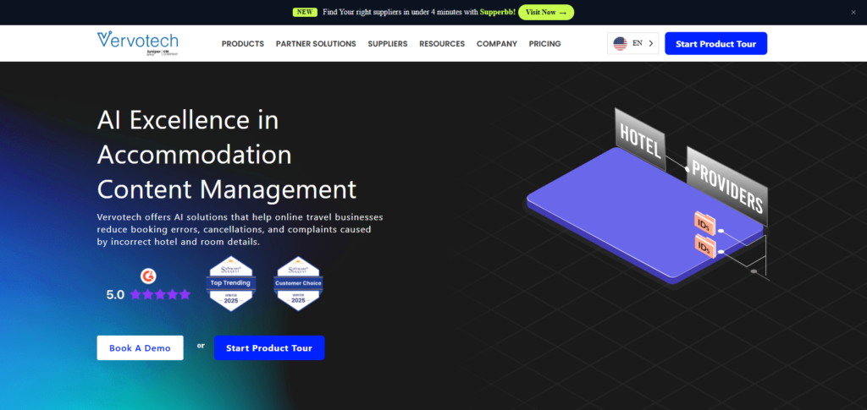Viewport: 867px width, 410px height.
Task: Click the Book A Demo button
Action: [x=140, y=348]
